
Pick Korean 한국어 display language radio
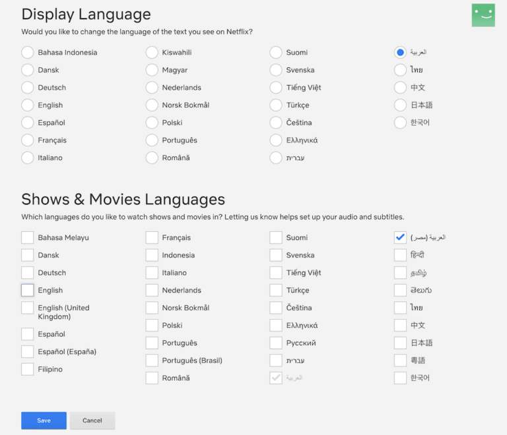(x=400, y=123)
